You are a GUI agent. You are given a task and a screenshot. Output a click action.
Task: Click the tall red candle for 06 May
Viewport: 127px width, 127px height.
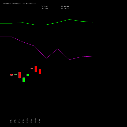click(x=36, y=69)
